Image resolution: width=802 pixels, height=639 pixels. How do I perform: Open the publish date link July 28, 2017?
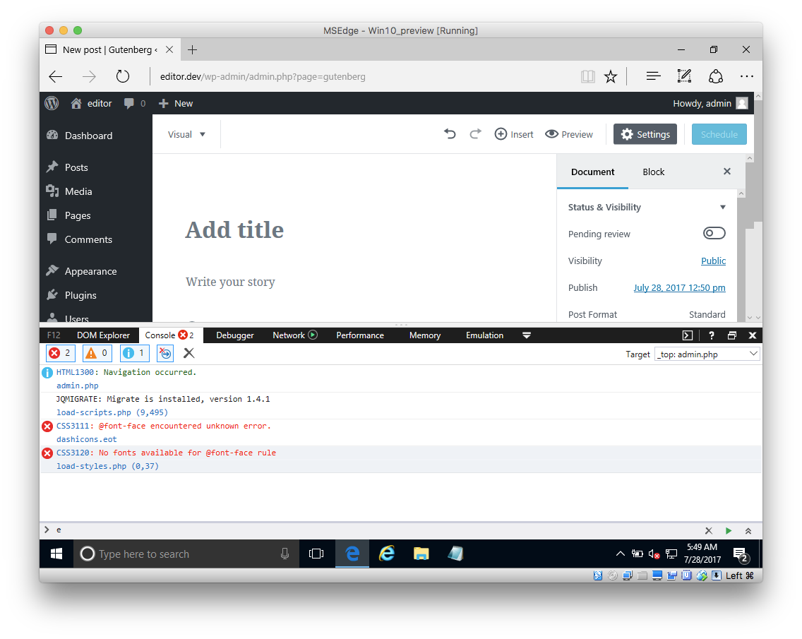pyautogui.click(x=679, y=287)
